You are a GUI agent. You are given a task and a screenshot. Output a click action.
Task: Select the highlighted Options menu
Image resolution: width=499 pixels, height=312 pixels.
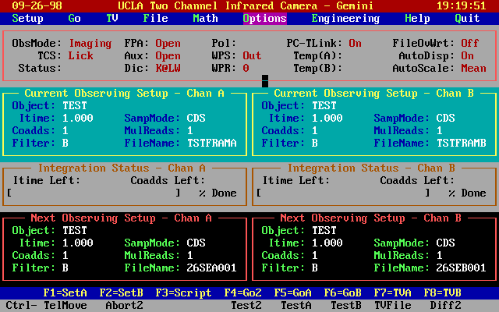pos(265,19)
